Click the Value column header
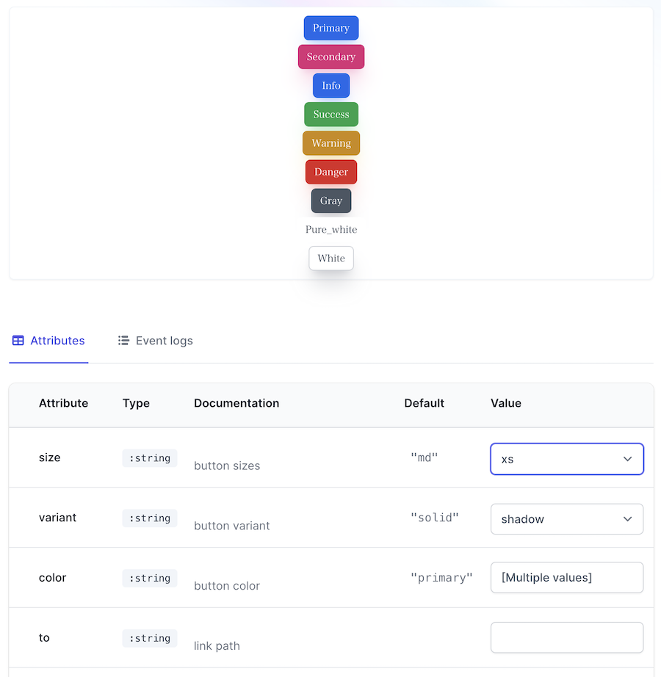The image size is (661, 677). (x=505, y=403)
